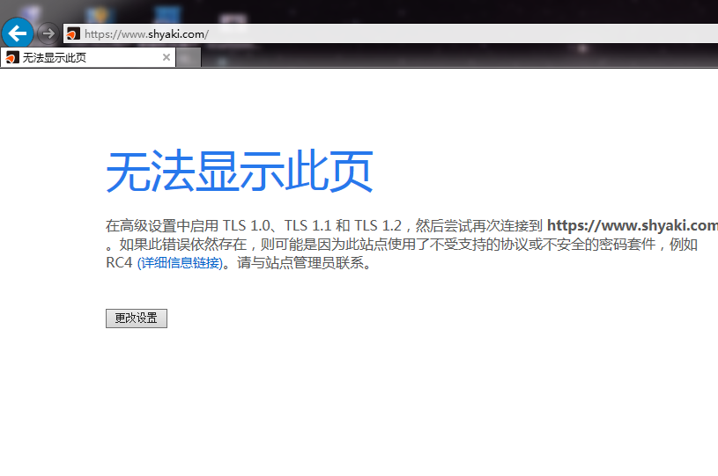Screen dimensions: 718x476
Task: Click the 无法显示此页 heading
Action: pyautogui.click(x=240, y=171)
